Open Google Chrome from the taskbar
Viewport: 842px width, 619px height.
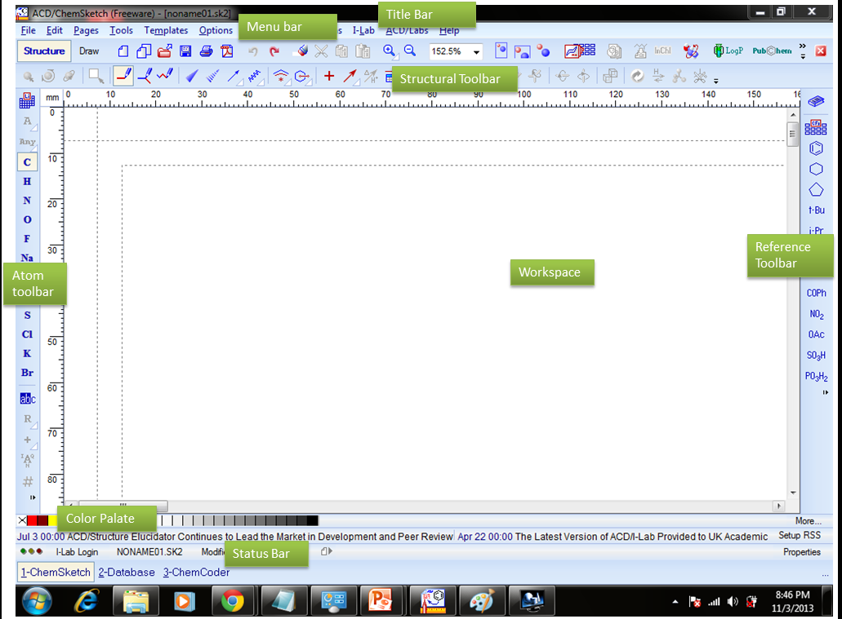tap(232, 601)
